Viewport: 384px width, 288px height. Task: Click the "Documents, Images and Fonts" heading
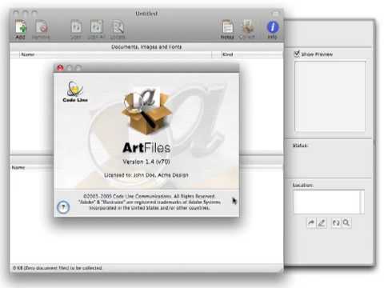146,47
